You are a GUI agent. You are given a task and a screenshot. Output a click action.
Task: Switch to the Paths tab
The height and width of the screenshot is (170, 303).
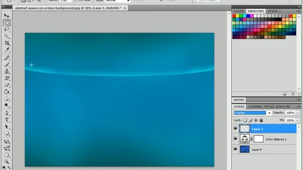click(x=269, y=107)
